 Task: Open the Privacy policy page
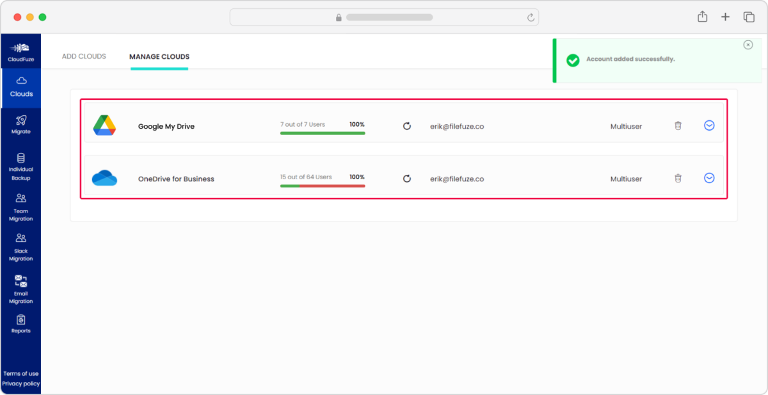tap(20, 384)
